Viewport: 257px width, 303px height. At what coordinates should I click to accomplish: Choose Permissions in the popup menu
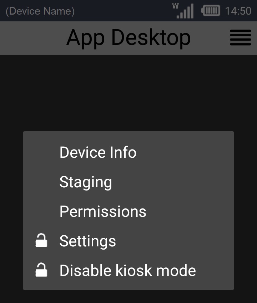(x=103, y=211)
